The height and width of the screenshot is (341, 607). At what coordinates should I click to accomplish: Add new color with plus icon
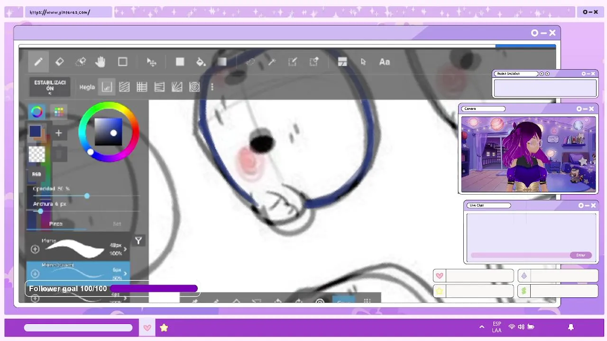58,133
